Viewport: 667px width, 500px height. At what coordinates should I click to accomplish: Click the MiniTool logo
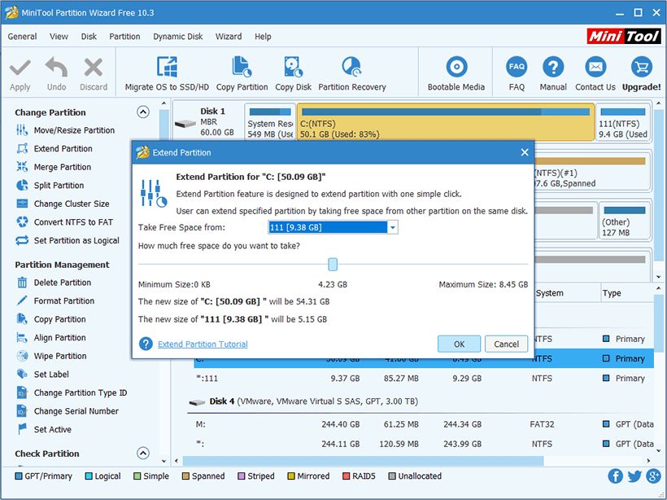pyautogui.click(x=624, y=37)
